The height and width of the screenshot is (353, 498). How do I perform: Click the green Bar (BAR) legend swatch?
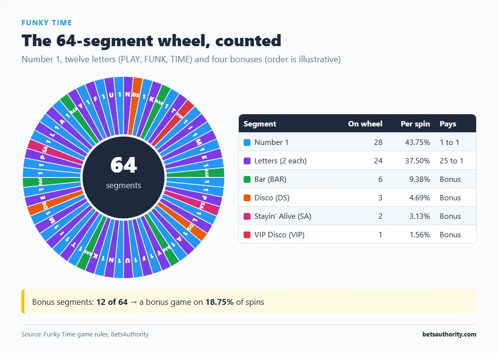click(247, 179)
